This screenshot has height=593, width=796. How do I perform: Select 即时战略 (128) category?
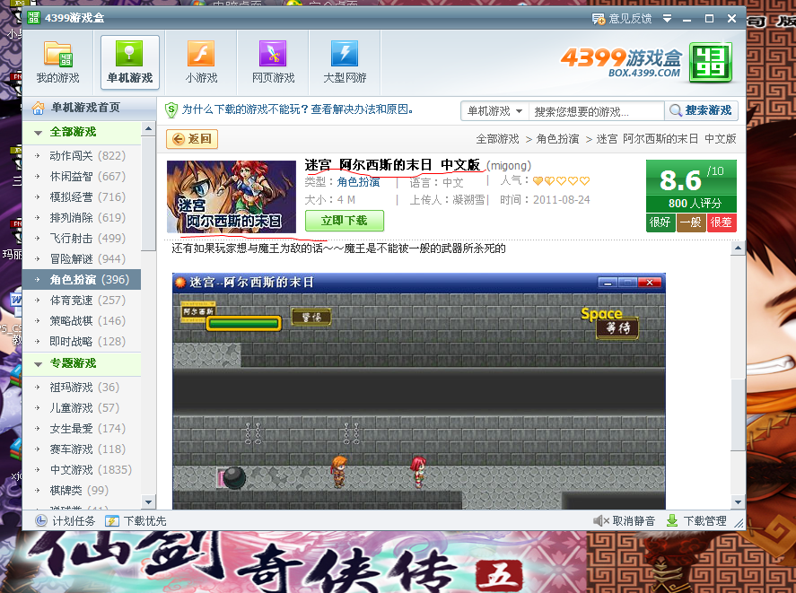pos(82,342)
